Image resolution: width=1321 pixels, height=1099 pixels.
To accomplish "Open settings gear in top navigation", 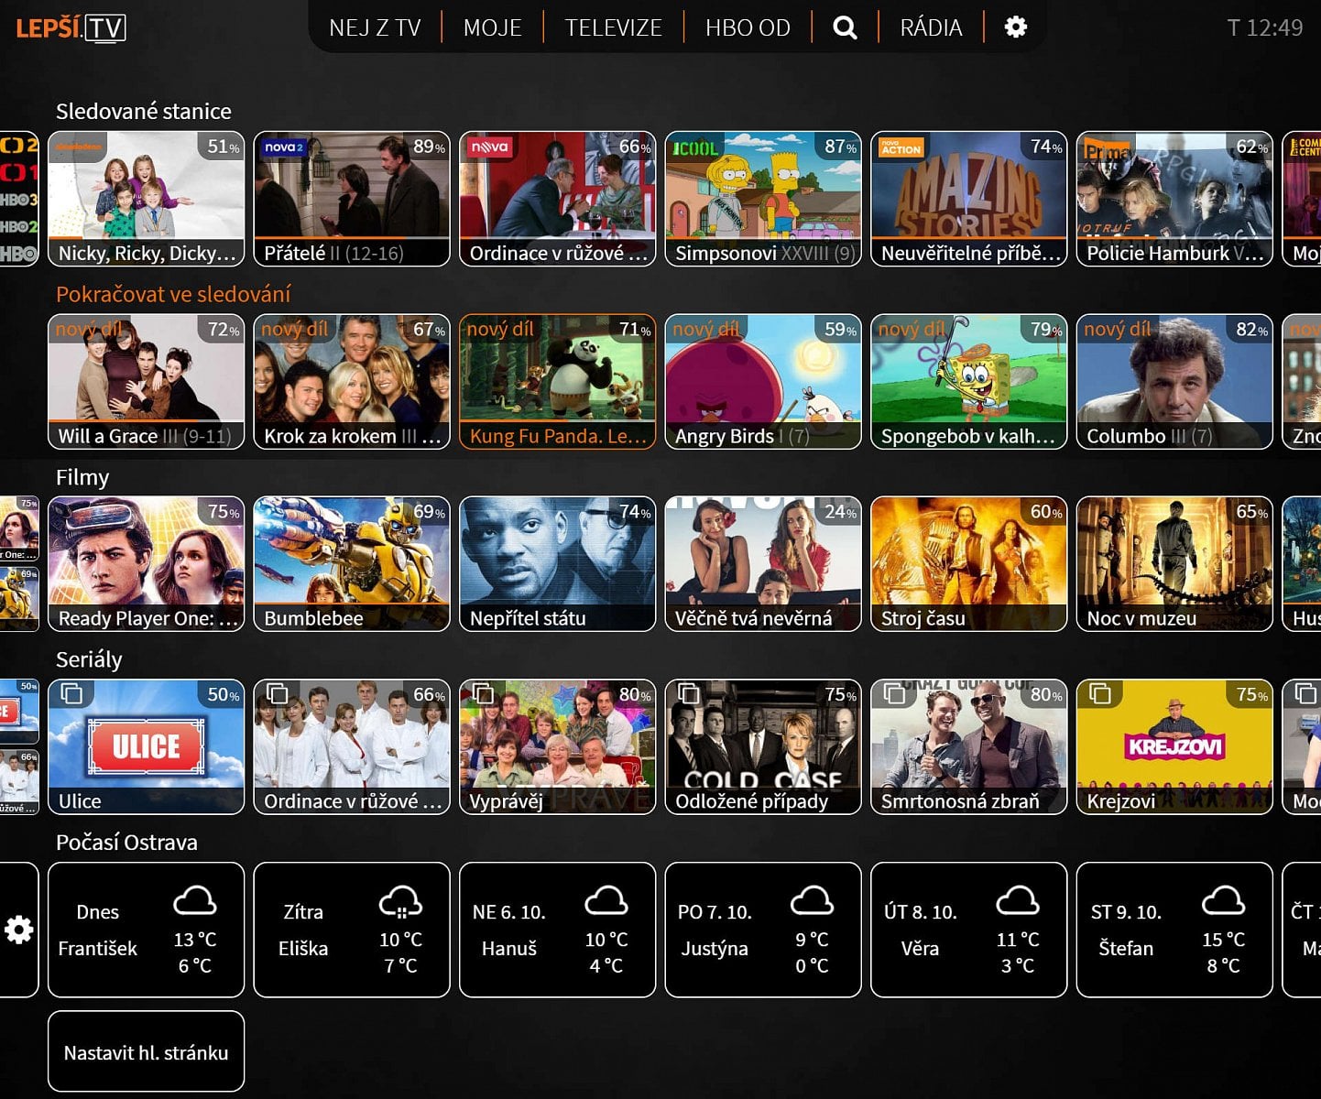I will [x=1015, y=27].
